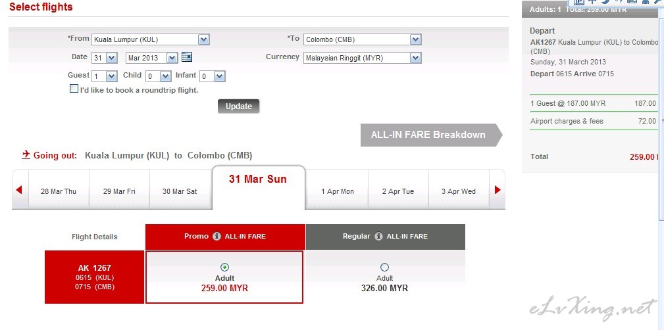Select the 31 Mar Sun date tab

coord(259,188)
